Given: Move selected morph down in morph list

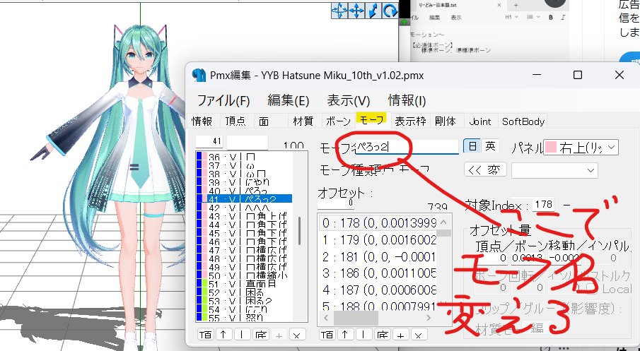Looking at the screenshot, I should pos(242,335).
